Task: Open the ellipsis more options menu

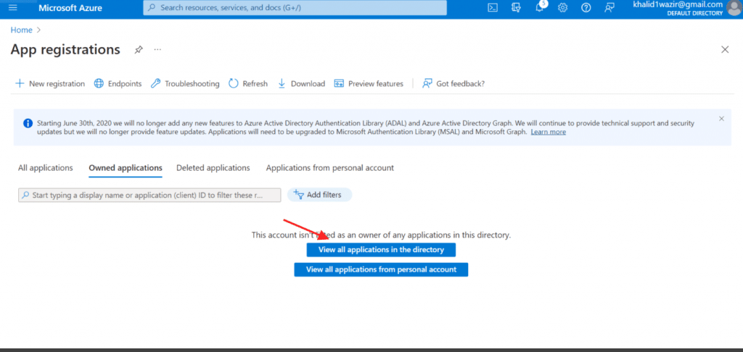Action: (157, 50)
